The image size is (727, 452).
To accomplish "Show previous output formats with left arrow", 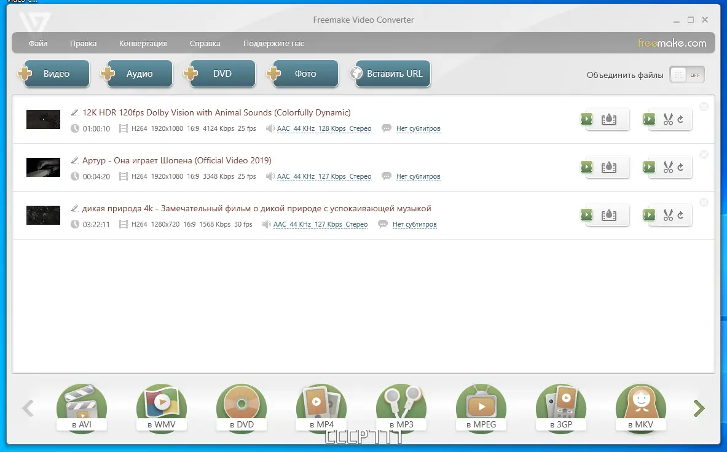I will pyautogui.click(x=28, y=408).
